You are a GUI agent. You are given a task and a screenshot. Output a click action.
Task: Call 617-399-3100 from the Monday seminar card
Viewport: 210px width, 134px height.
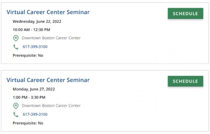35,114
